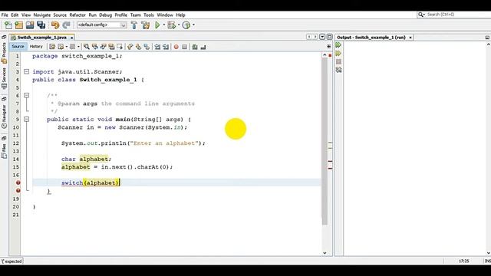The height and width of the screenshot is (276, 491).
Task: Show opened documents list dropdown
Action: (322, 37)
